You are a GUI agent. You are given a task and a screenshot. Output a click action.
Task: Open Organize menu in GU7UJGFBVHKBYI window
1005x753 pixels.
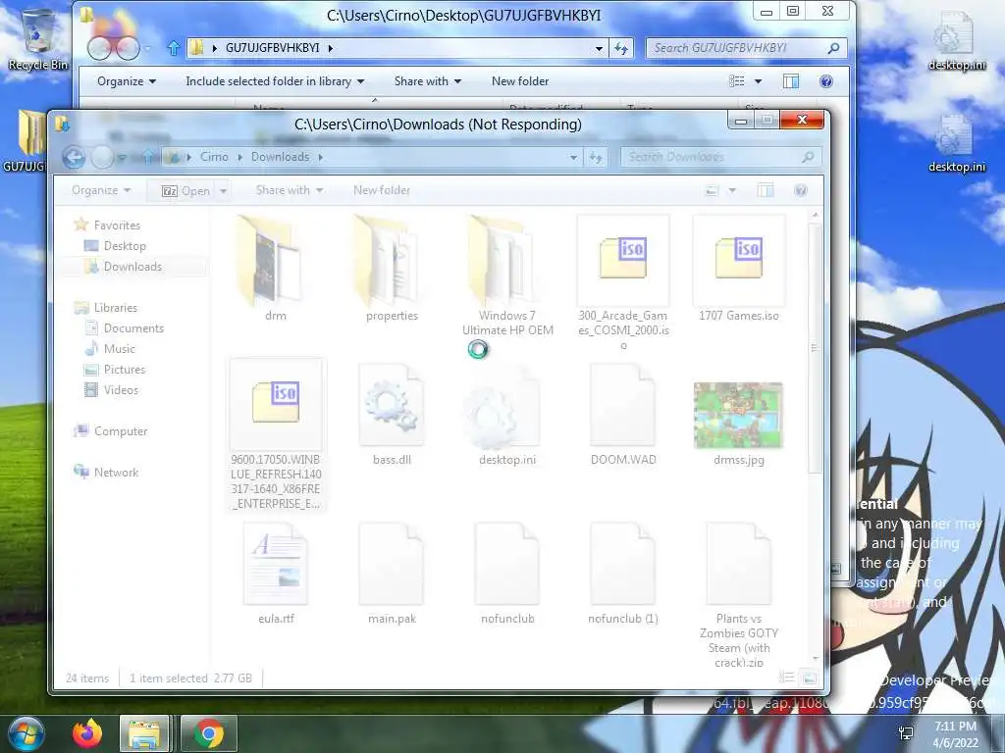(x=127, y=81)
